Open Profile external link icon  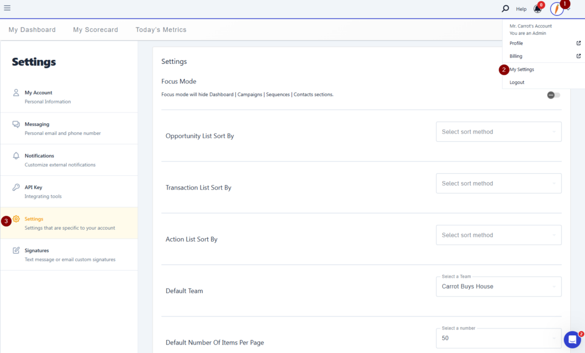pyautogui.click(x=578, y=43)
